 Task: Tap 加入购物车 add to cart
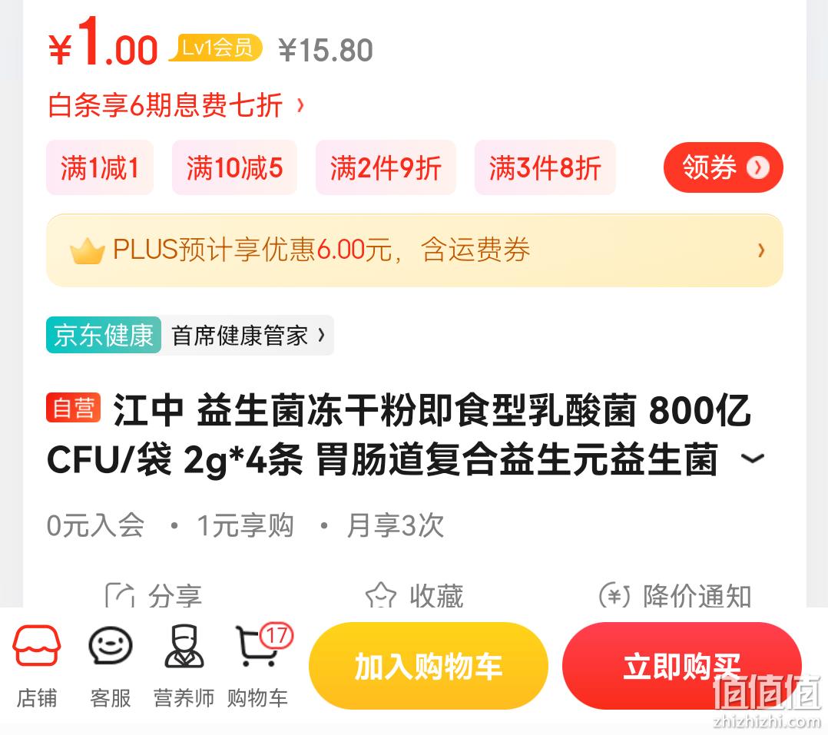(429, 666)
